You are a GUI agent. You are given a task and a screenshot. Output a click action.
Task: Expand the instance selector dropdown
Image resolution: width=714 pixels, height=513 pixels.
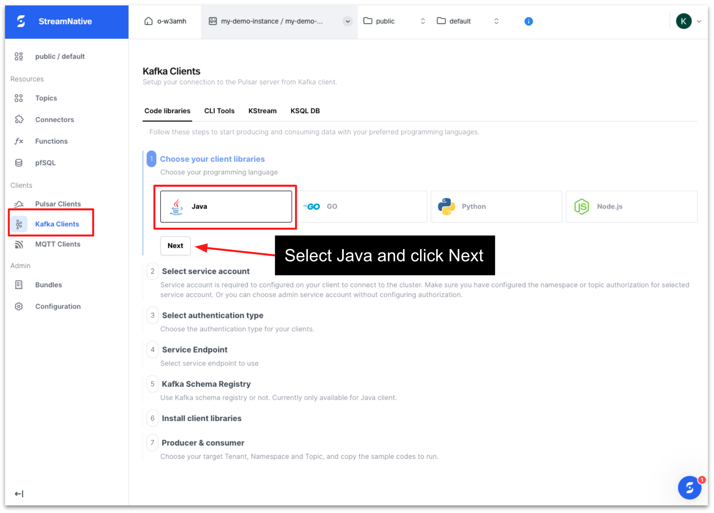(347, 21)
